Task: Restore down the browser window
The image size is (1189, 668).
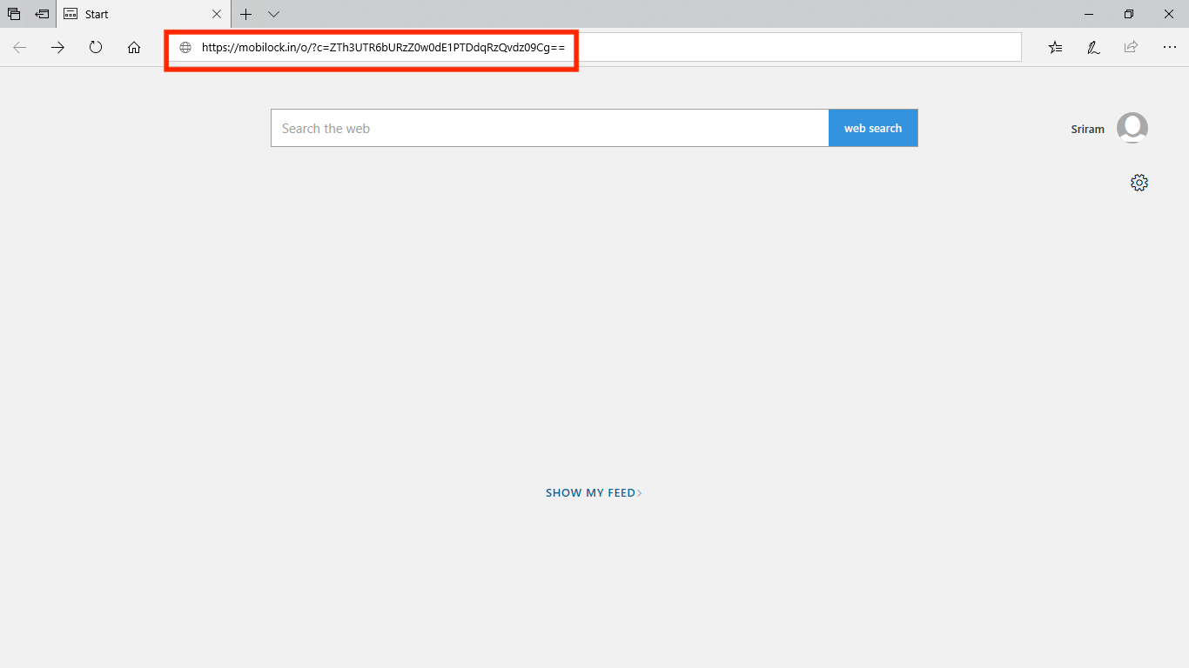Action: 1129,14
